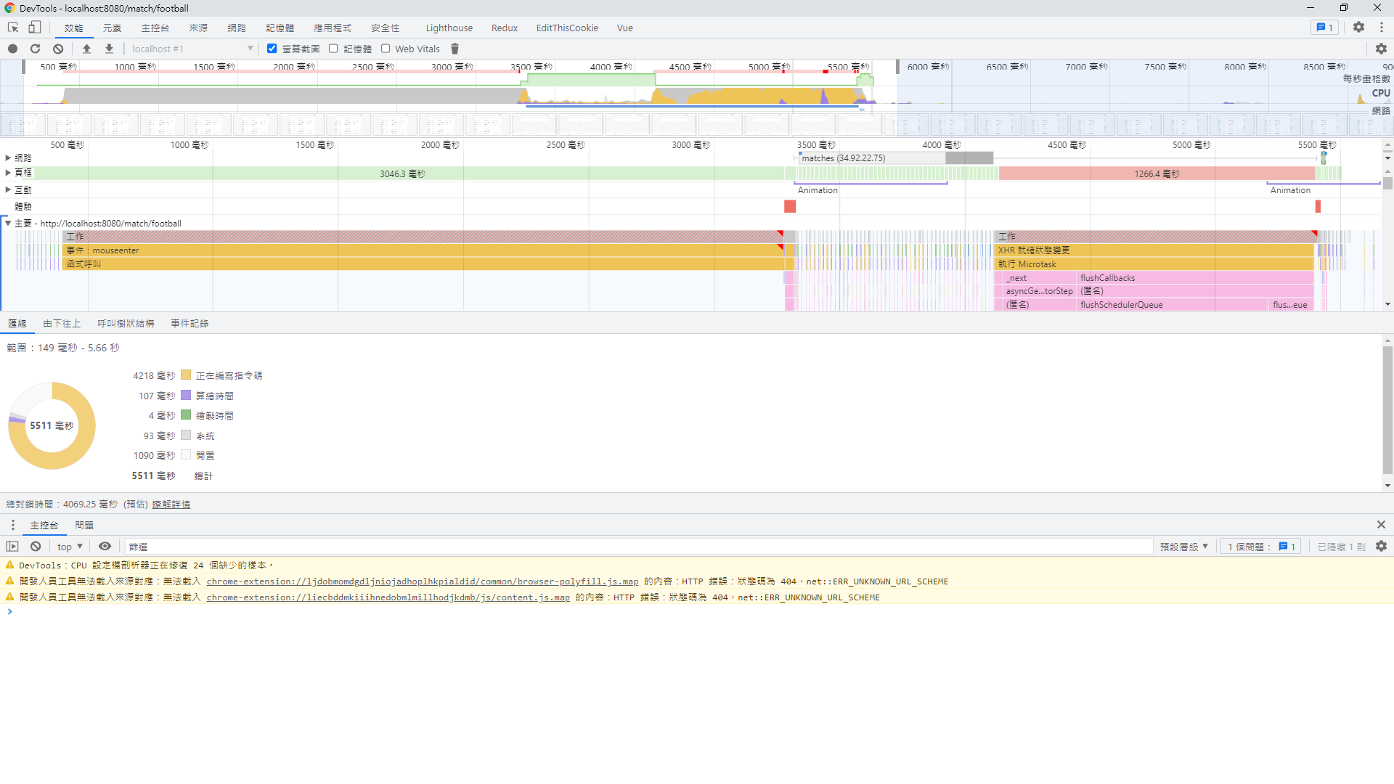Image resolution: width=1394 pixels, height=784 pixels.
Task: Click the collect garbage trash icon
Action: (x=455, y=49)
